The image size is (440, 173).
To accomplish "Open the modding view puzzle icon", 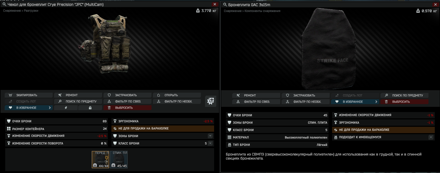I will [211, 101].
